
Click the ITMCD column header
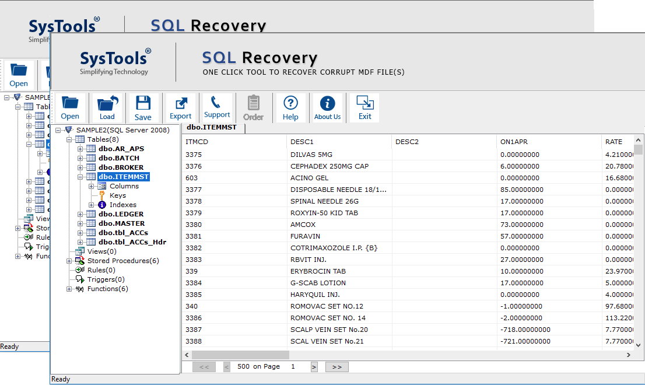tap(234, 142)
